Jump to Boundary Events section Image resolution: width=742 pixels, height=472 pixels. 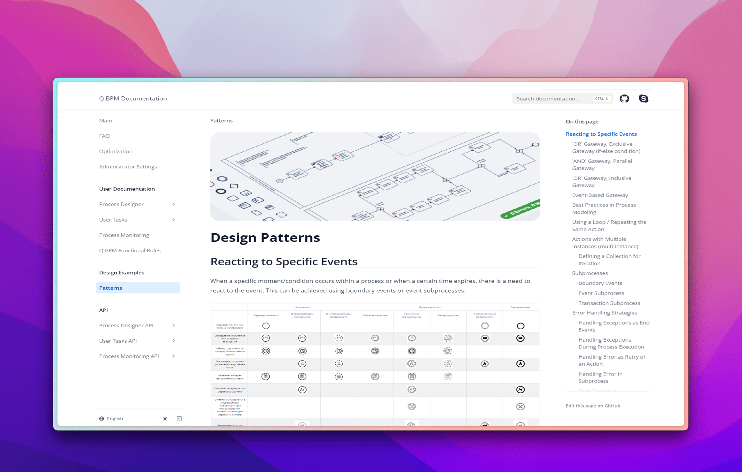point(600,283)
